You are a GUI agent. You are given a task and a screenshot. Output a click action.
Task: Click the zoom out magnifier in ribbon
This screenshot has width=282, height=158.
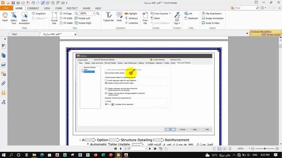coord(76,14)
